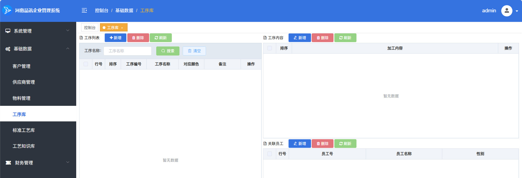Click 刷新 in the 工序内容 toolbar

345,38
